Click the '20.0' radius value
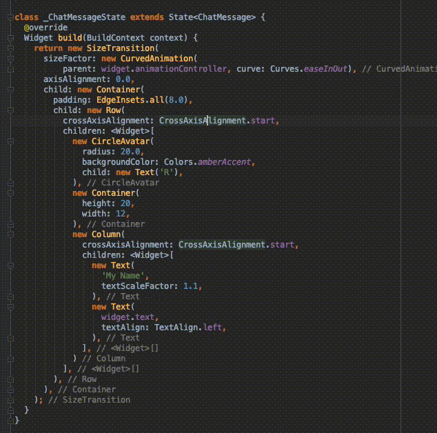The image size is (437, 433). pos(130,152)
